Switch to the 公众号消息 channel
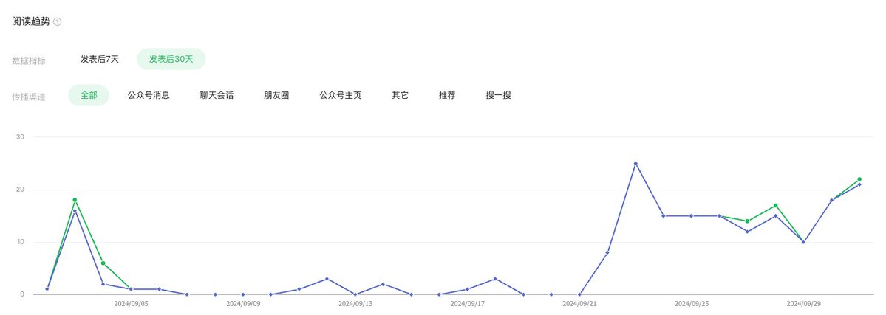The image size is (886, 315). click(149, 95)
